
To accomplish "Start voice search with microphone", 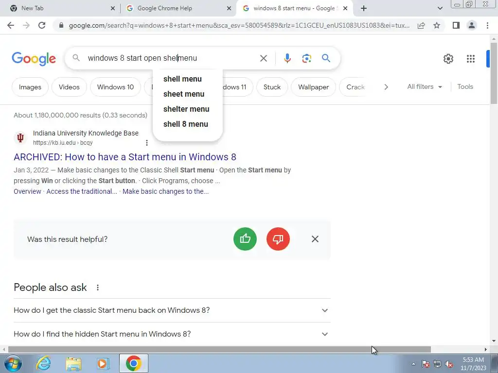I will 287,58.
